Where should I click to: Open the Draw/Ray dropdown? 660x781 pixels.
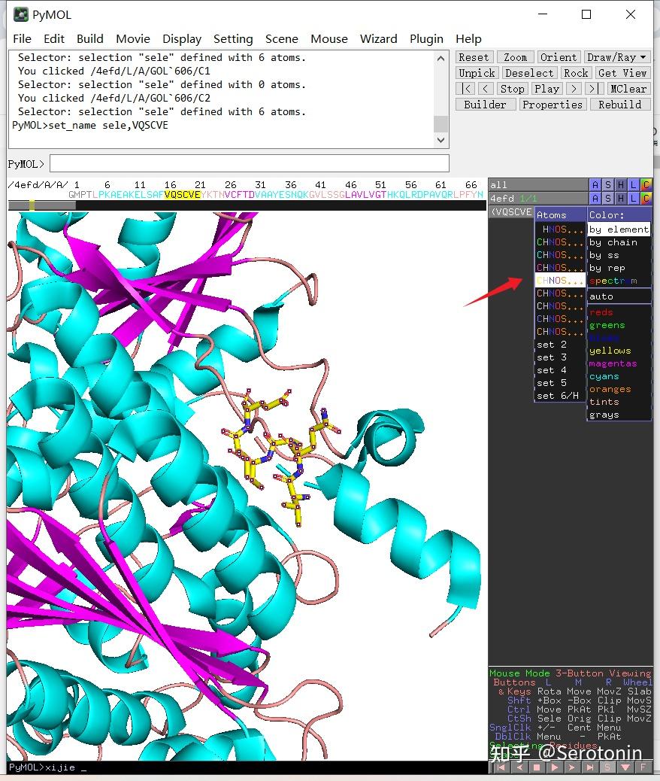[x=617, y=57]
